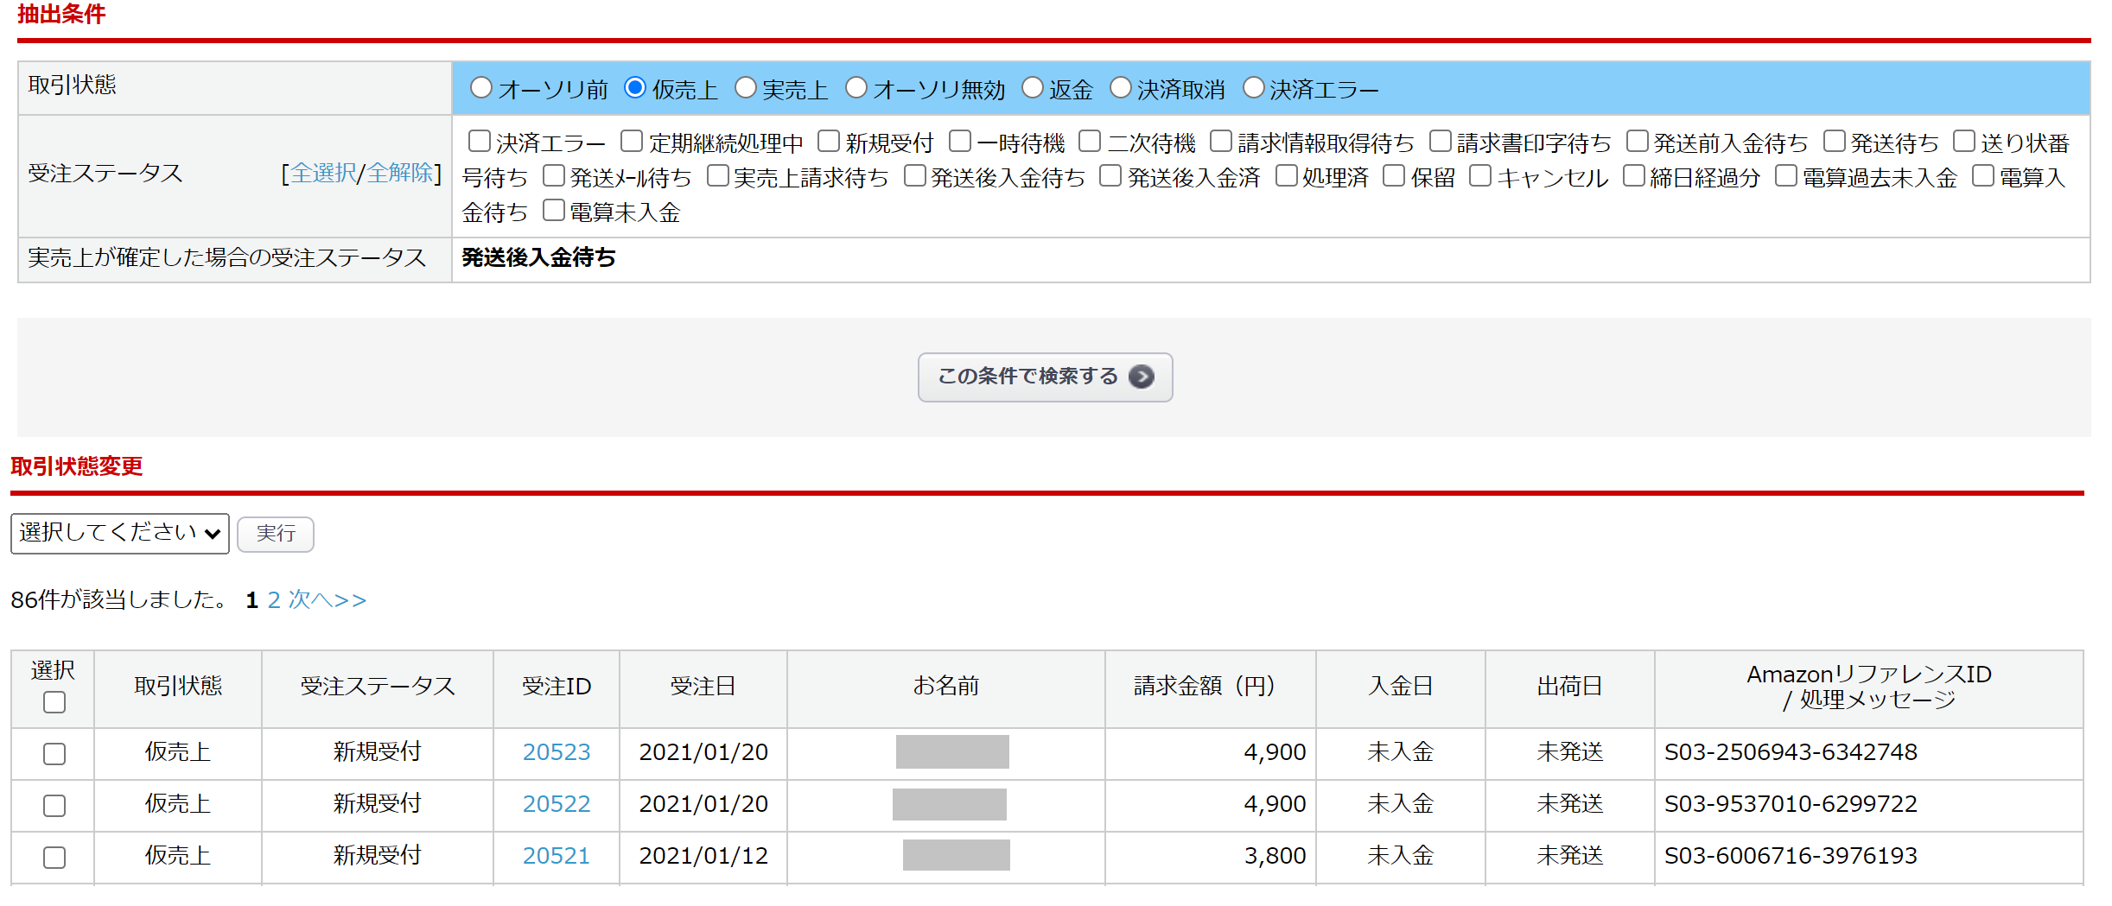Check the 保留 status checkbox
This screenshot has width=2112, height=906.
pos(1394,176)
